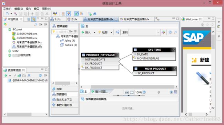
Task: Collapse the SYS_TIME table box
Action: pyautogui.click(x=174, y=50)
